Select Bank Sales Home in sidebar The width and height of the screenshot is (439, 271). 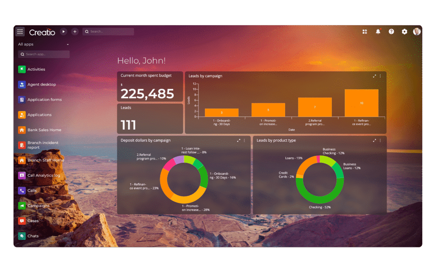pyautogui.click(x=44, y=130)
